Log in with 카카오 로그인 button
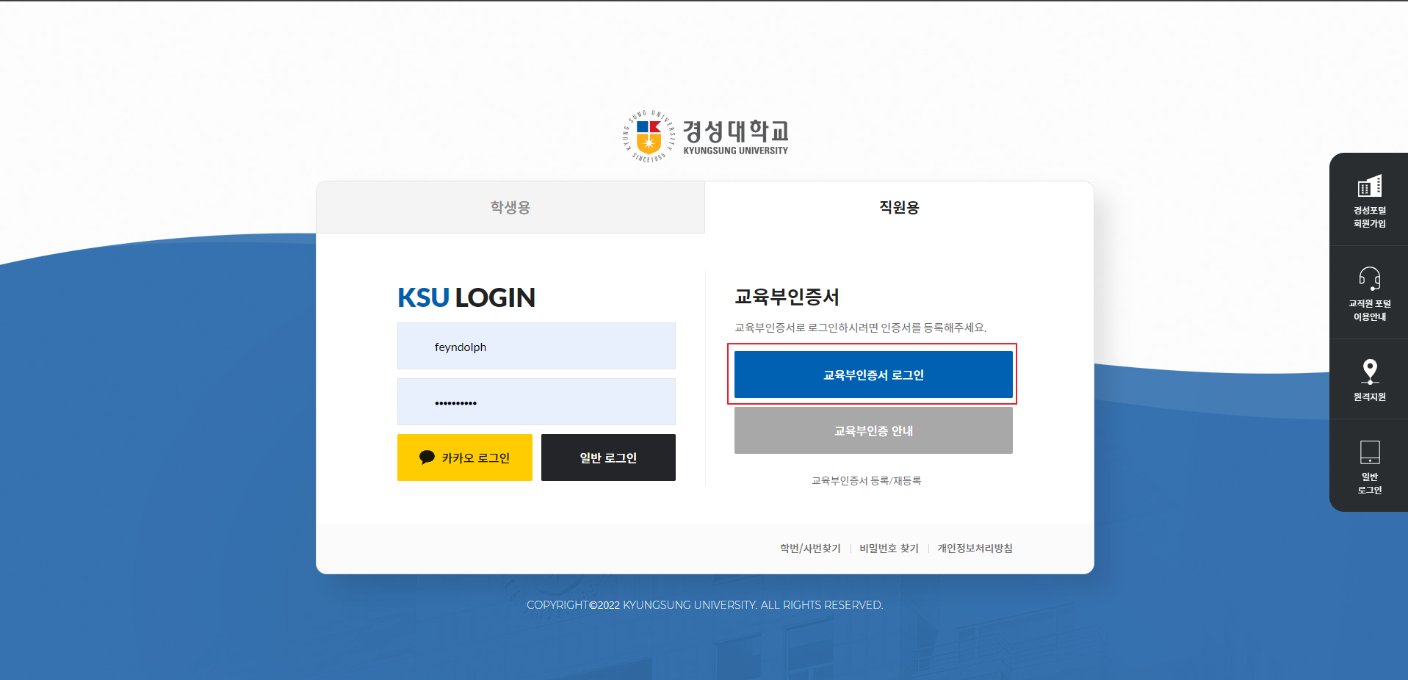 pyautogui.click(x=464, y=457)
